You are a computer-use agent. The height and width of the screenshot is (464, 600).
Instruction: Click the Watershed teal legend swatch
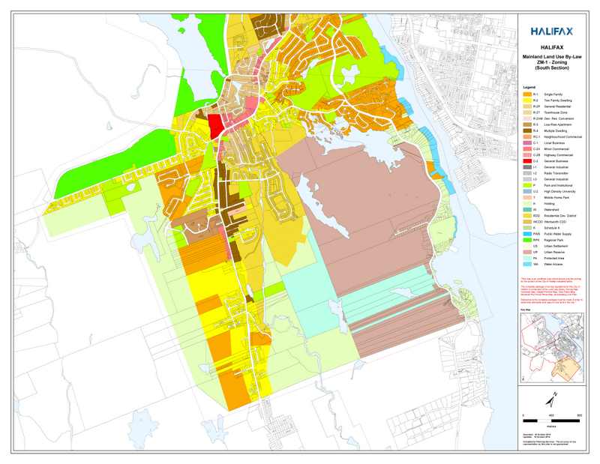click(x=527, y=210)
